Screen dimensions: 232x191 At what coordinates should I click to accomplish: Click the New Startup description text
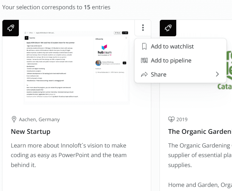point(68,155)
